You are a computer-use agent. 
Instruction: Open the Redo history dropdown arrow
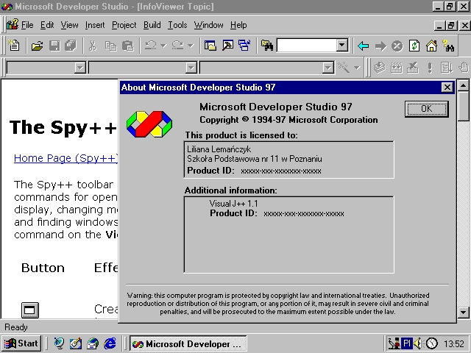pos(191,46)
